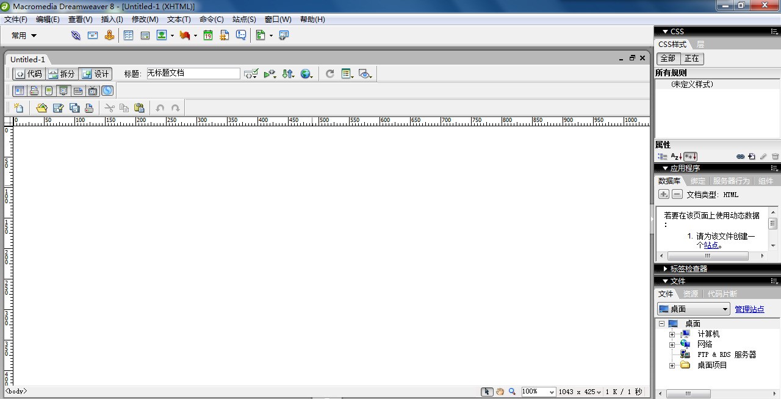Expand the 计算机 tree node
Screen dimensions: 781x399
pos(672,334)
